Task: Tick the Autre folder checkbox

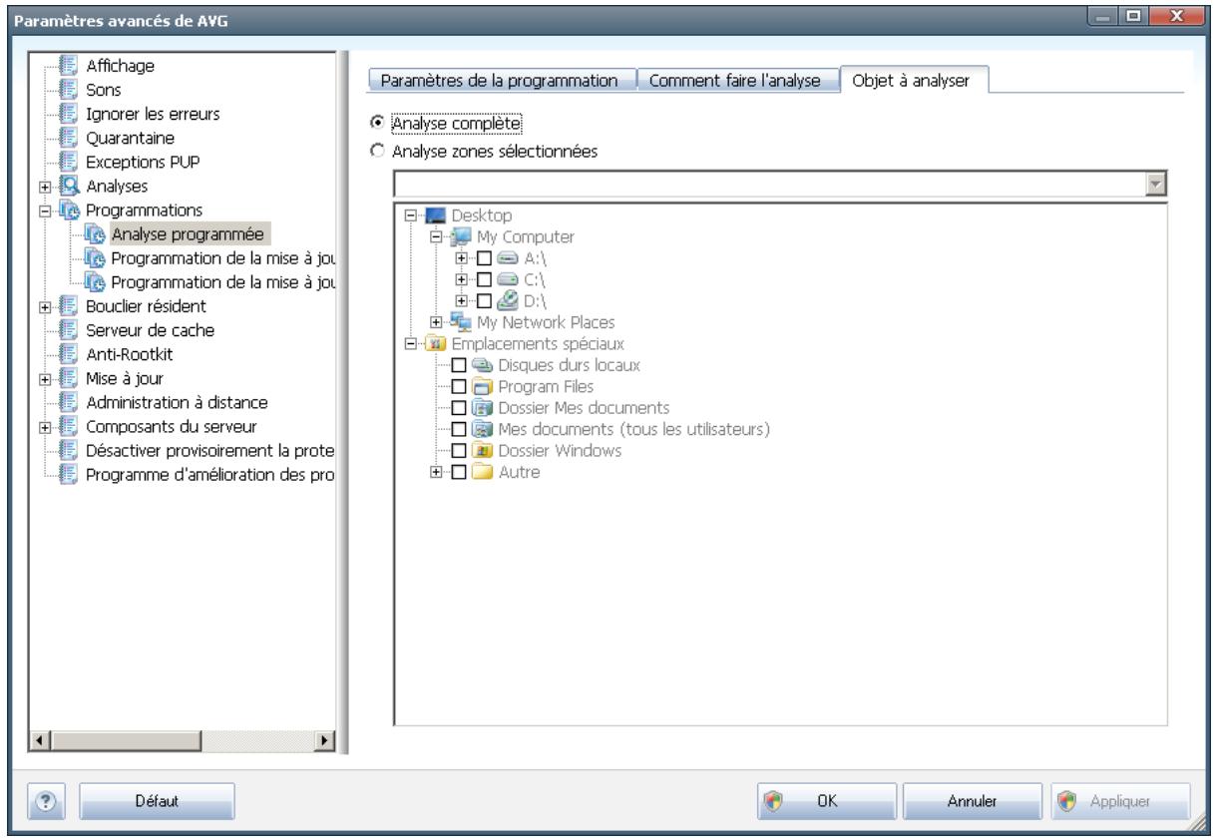Action: [x=459, y=472]
